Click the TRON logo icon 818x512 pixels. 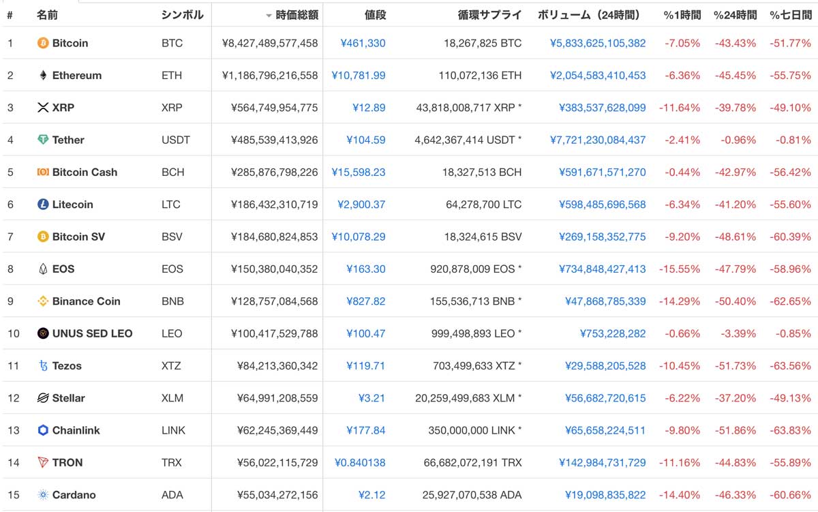[43, 463]
